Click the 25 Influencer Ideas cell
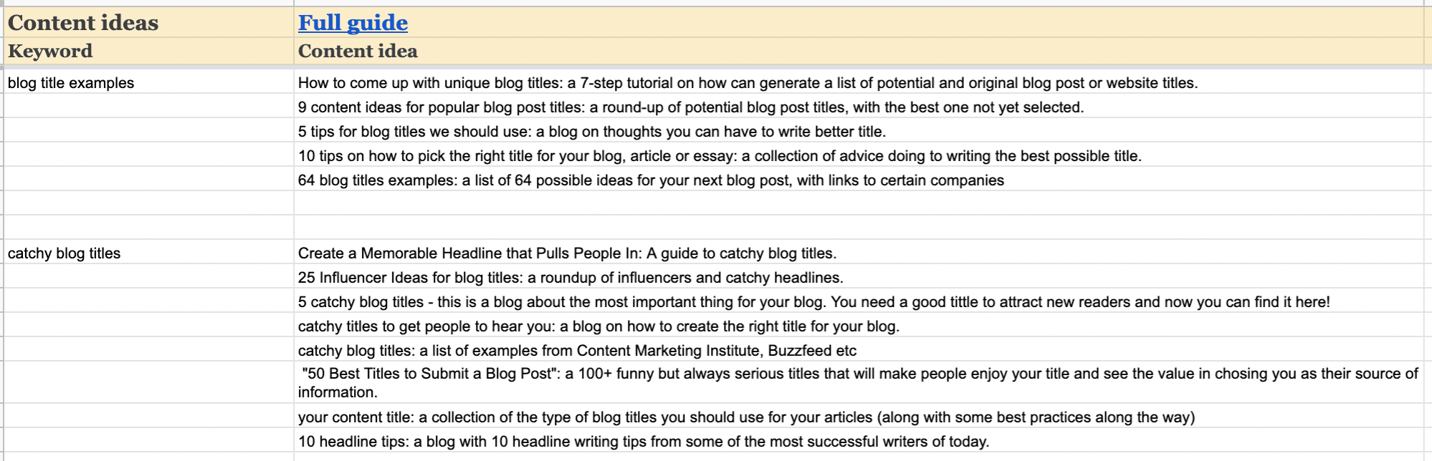This screenshot has height=461, width=1432. (858, 277)
